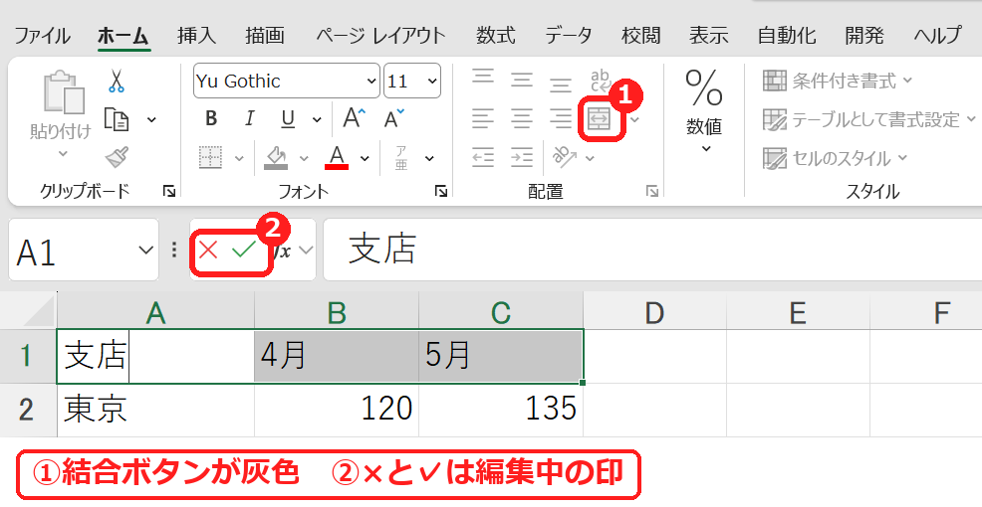
Task: Select the column D header
Action: point(654,311)
